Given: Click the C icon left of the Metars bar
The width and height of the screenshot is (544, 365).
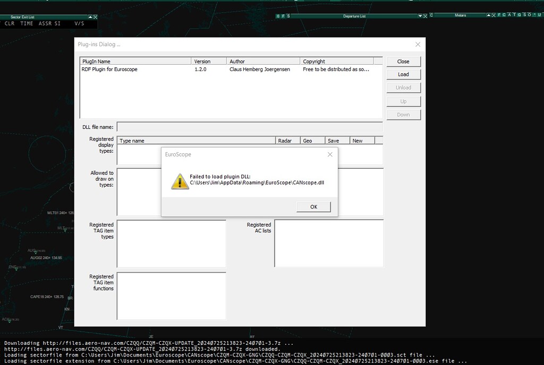Looking at the screenshot, I should coord(431,15).
